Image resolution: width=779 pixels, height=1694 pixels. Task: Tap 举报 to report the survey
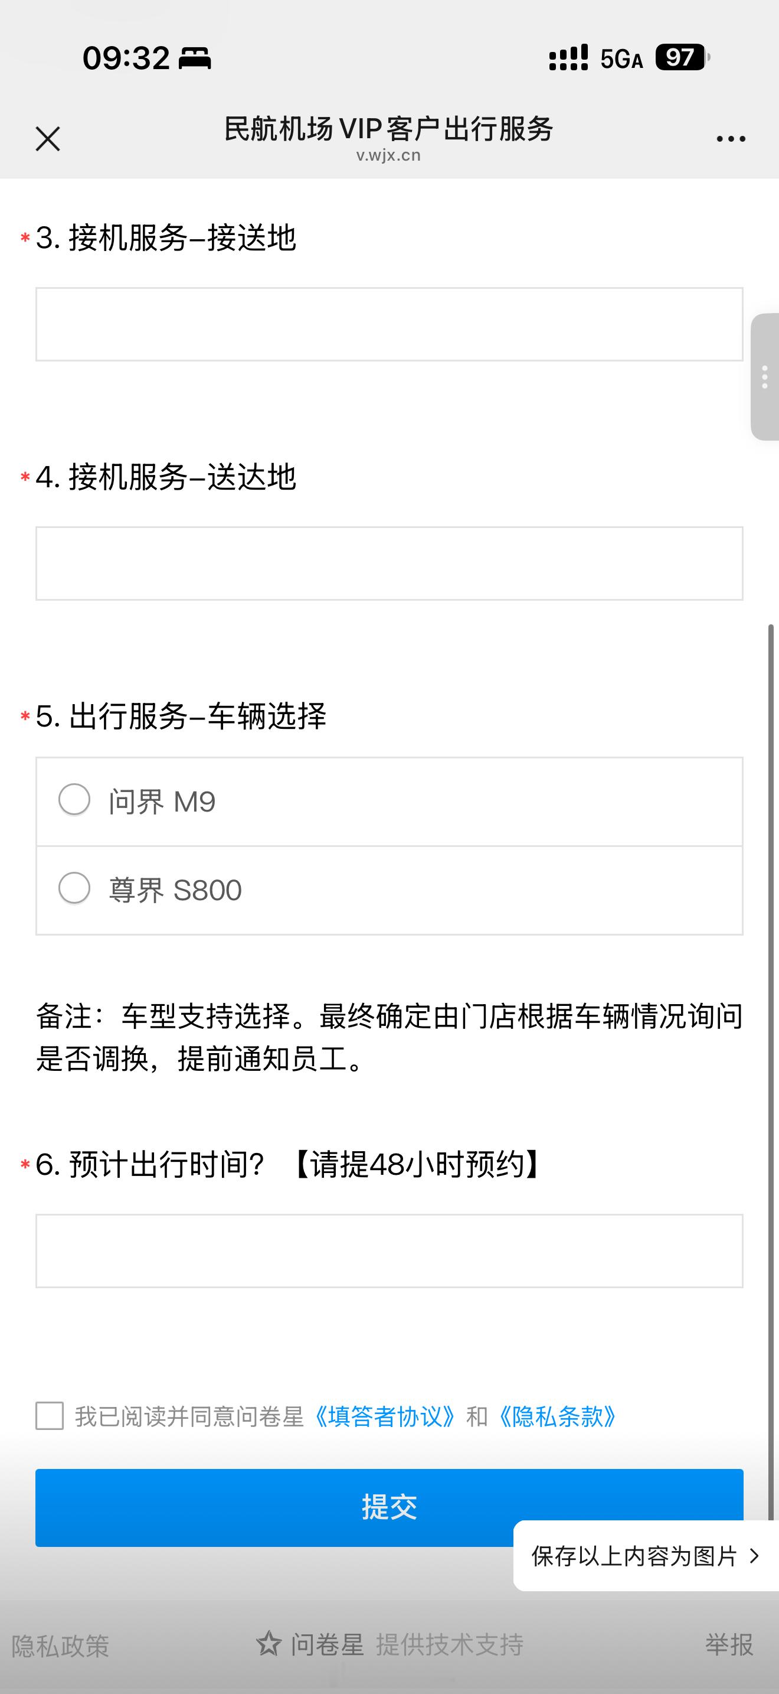tap(729, 1644)
